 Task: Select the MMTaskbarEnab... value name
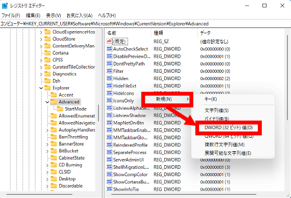[x=132, y=130]
